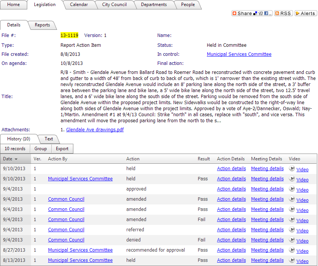Click the Export button
The width and height of the screenshot is (318, 266).
62,149
